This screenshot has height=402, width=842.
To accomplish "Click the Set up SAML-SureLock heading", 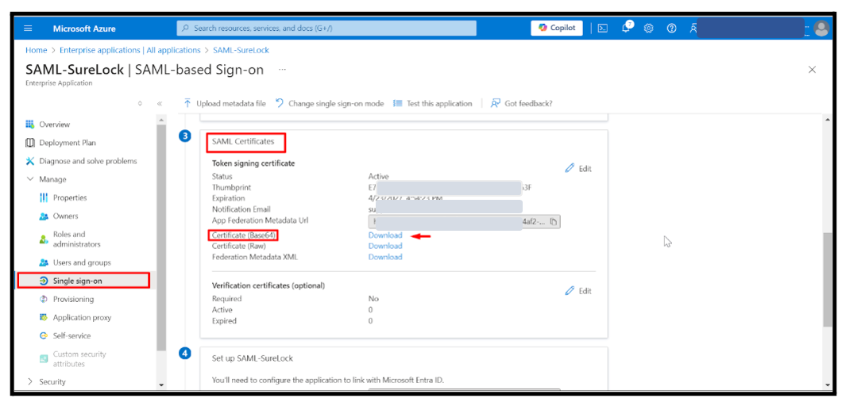I will click(253, 358).
